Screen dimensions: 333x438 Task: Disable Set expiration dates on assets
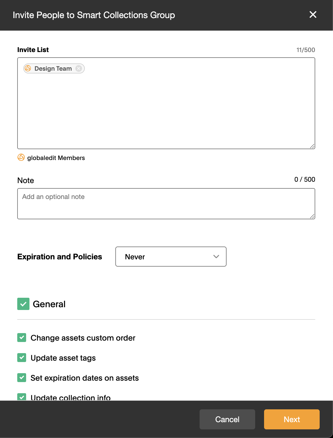pos(22,378)
